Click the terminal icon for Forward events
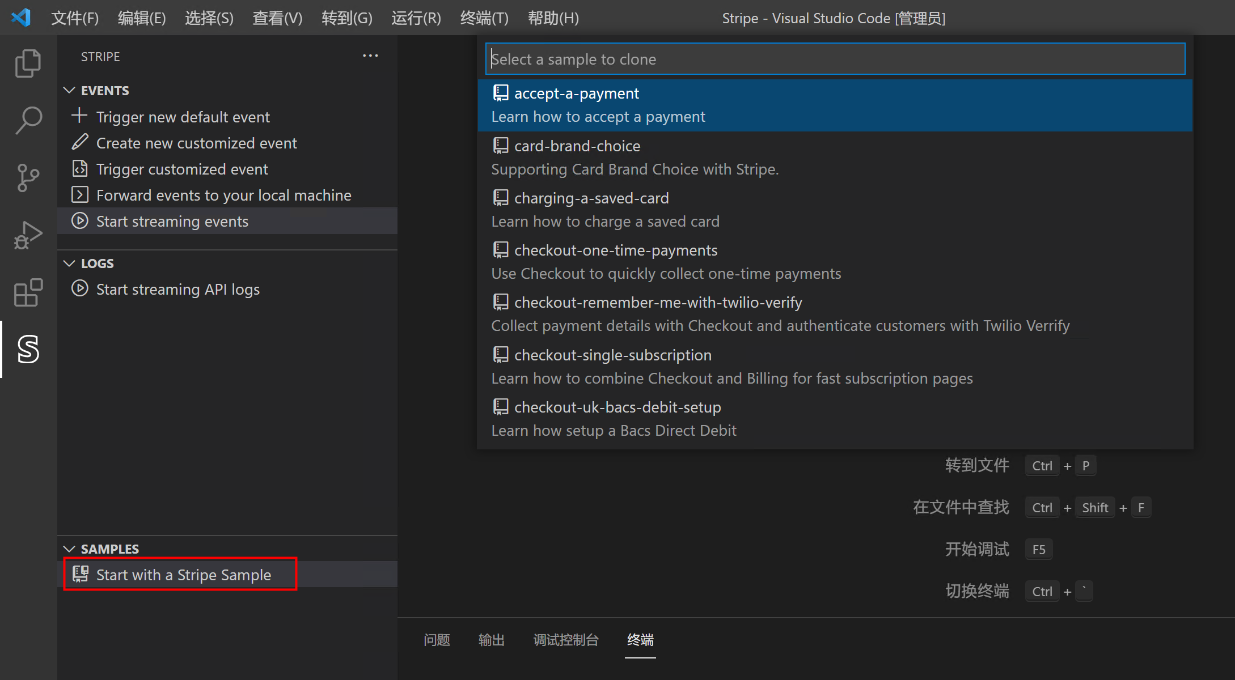Screen dimensions: 1235x680 (79, 194)
